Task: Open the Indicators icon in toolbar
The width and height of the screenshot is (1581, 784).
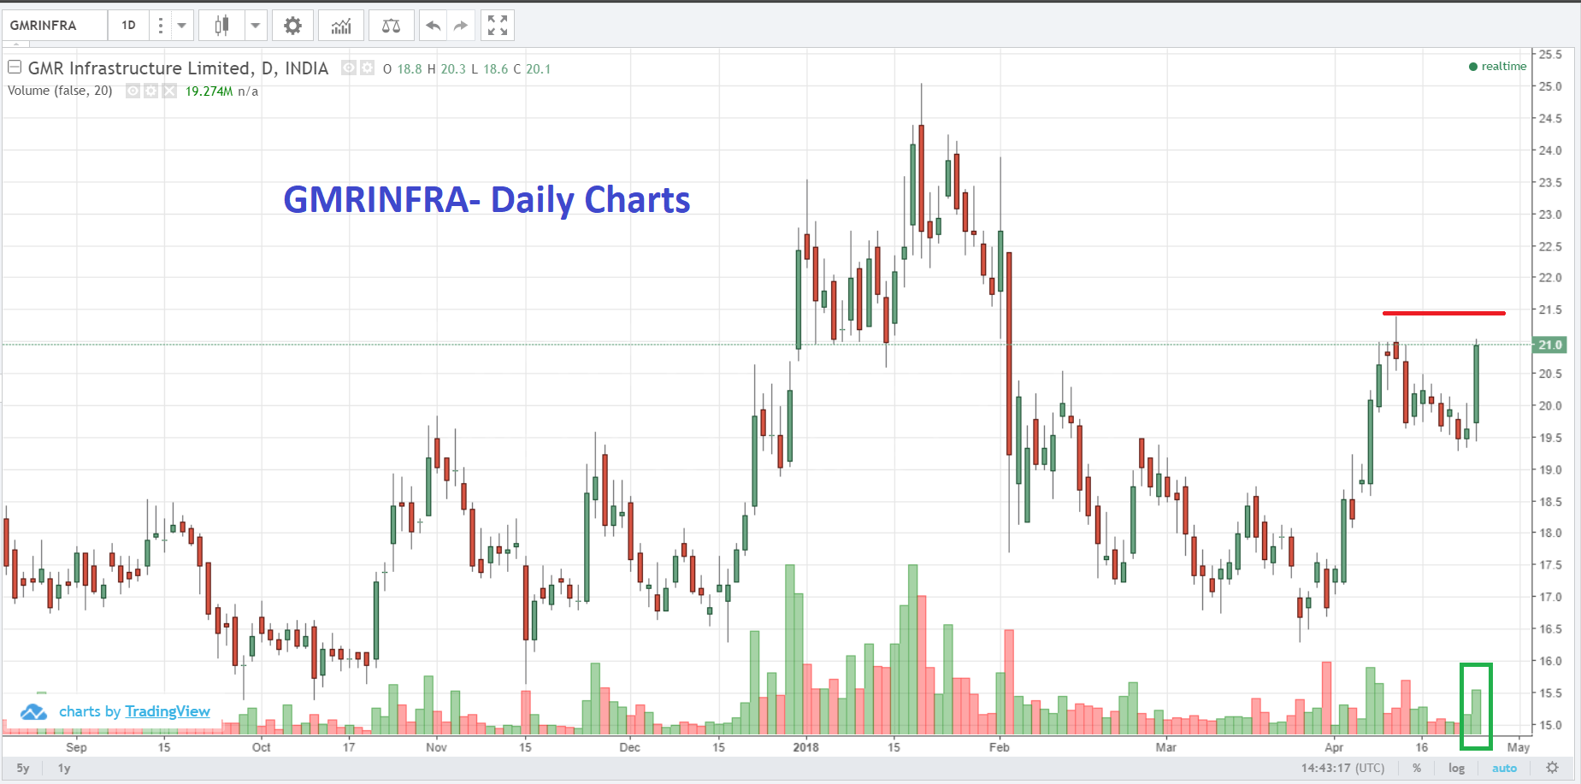Action: (341, 26)
